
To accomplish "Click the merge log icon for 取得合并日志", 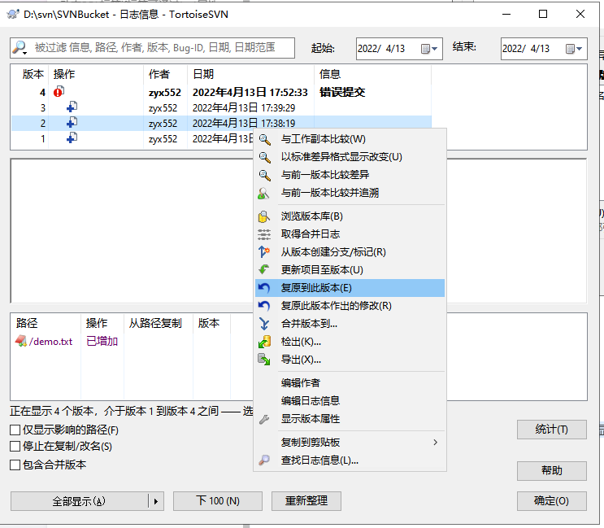I will 264,234.
